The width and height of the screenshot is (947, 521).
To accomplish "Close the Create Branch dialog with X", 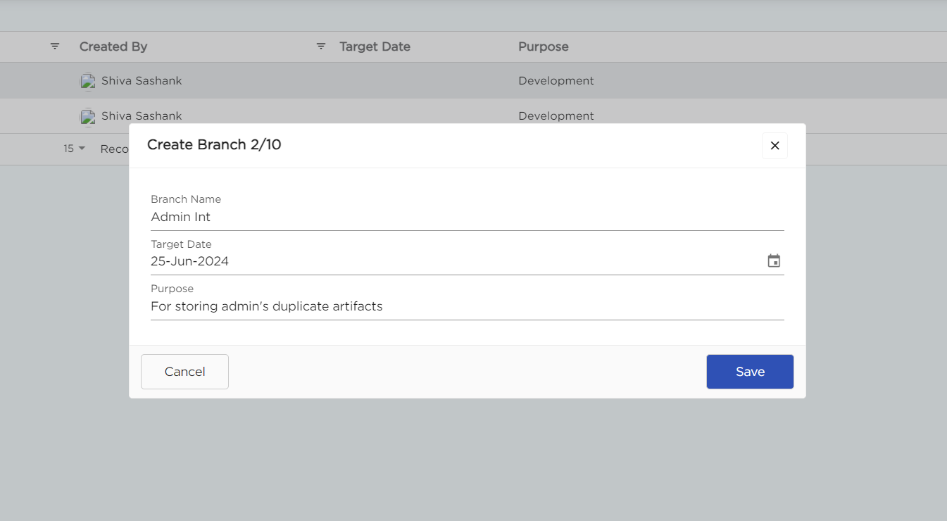I will tap(774, 146).
